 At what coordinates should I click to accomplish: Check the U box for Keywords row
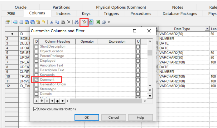138,75
